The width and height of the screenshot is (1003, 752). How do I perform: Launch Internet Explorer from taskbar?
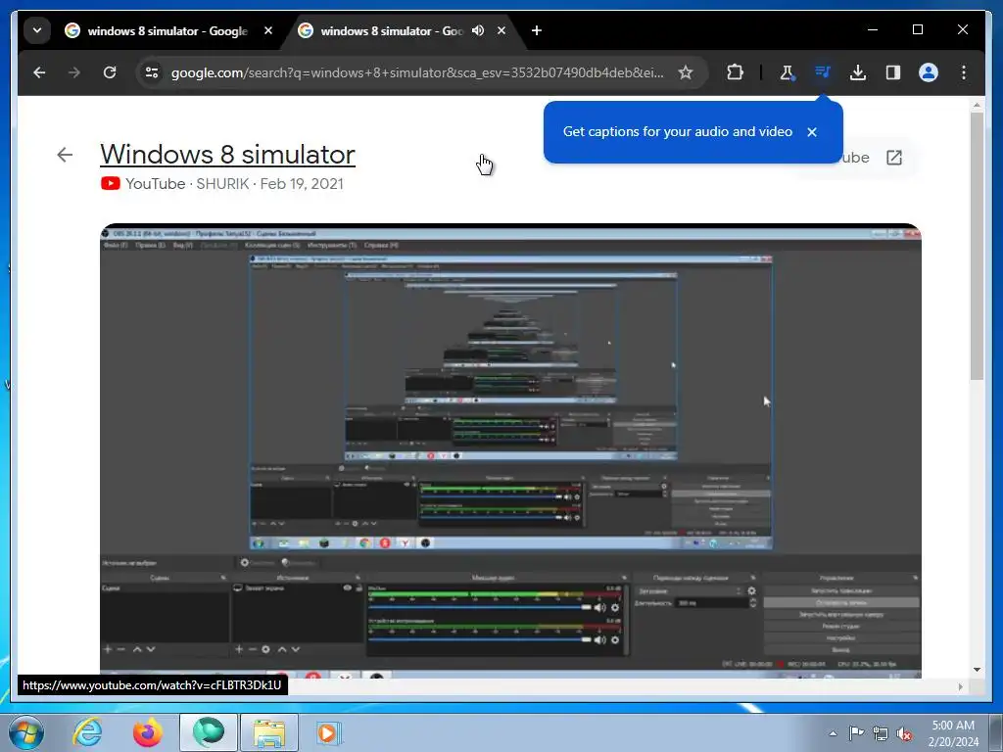coord(87,732)
